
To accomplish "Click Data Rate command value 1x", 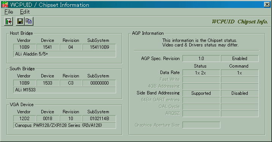I will [239, 73].
